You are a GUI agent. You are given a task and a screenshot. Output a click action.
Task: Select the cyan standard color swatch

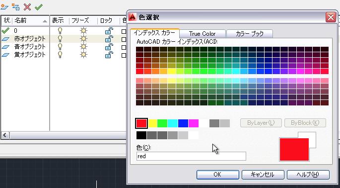(x=173, y=123)
